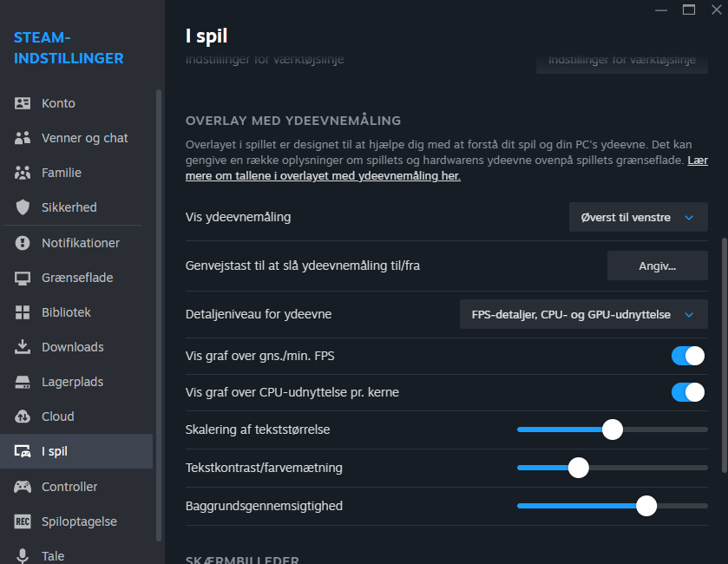The image size is (728, 564).
Task: Click the Tekstkontrast/farvemætning slider handle
Action: pos(579,468)
